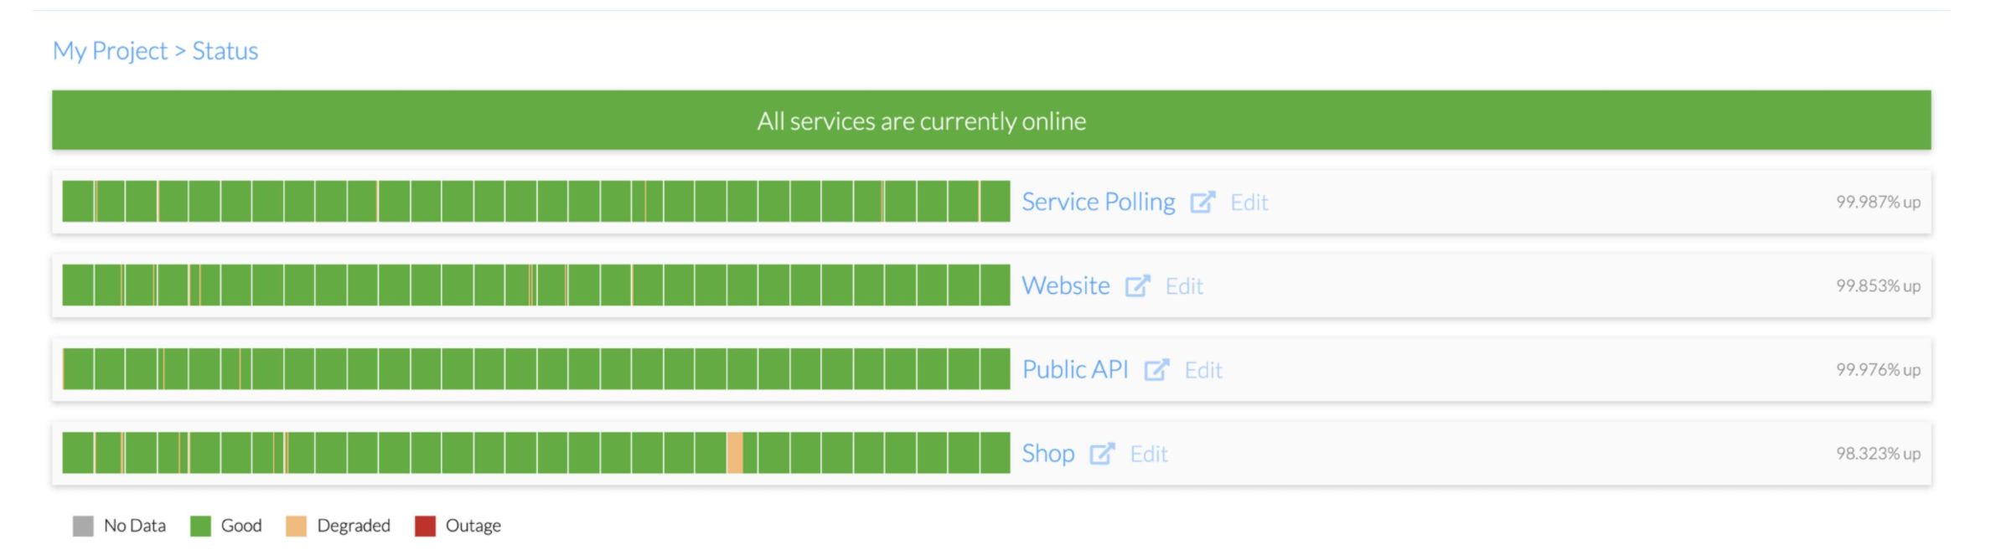Open Service Polling external link icon
Viewport: 1991px width, 560px height.
(1202, 202)
